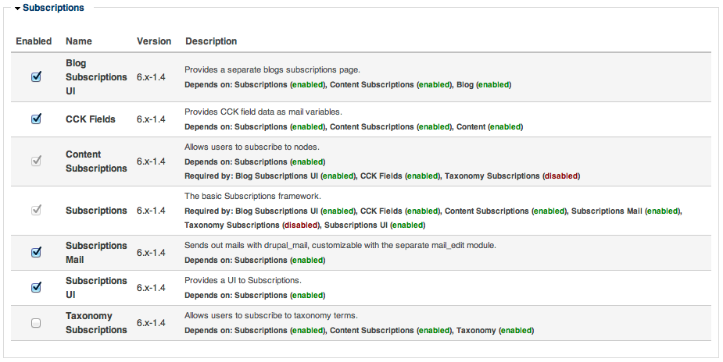The height and width of the screenshot is (362, 723).
Task: Click the text 'The basic Subscriptions framework.'
Action: [x=252, y=197]
